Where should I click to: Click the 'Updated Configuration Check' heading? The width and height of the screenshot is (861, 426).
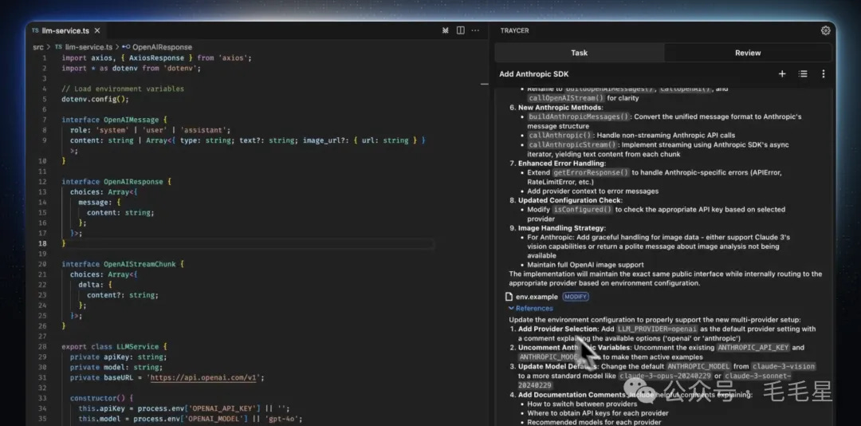click(x=570, y=200)
